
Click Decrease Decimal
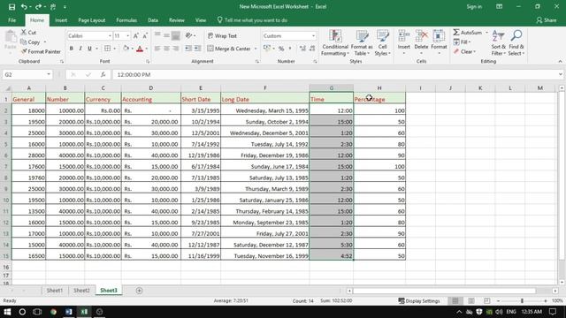click(x=312, y=49)
